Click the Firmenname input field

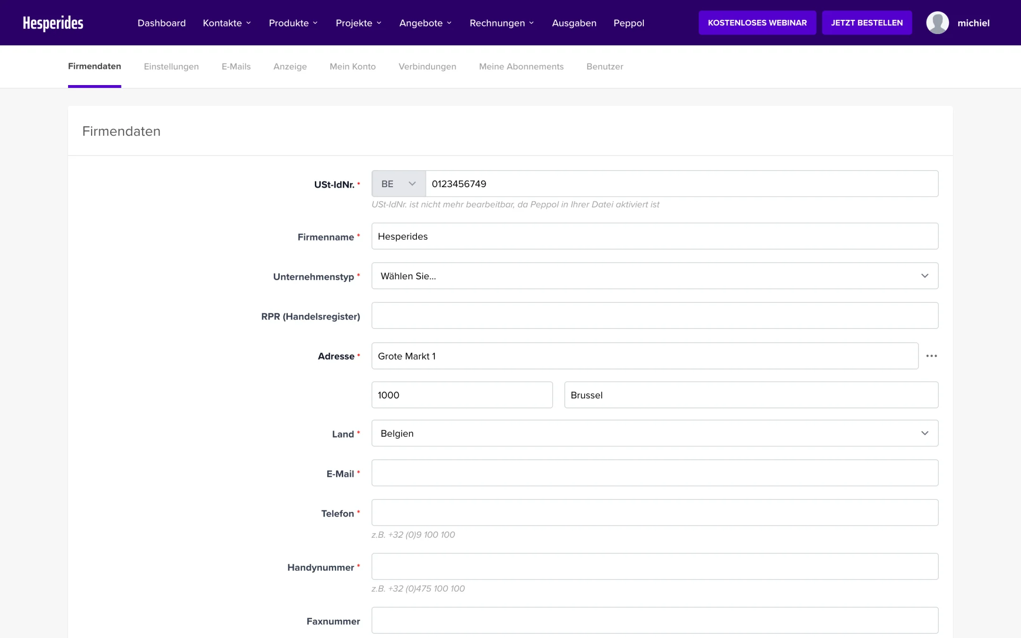tap(655, 236)
